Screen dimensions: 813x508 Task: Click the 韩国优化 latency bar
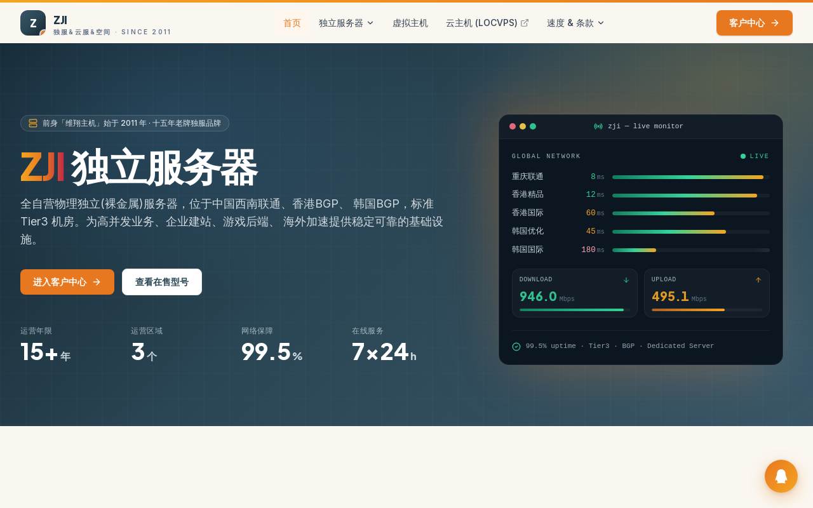point(691,232)
